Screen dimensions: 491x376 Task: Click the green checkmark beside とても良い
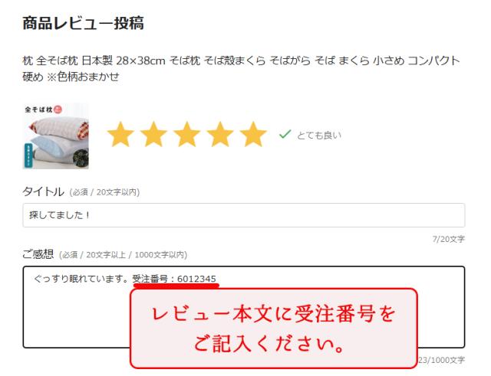pyautogui.click(x=285, y=135)
